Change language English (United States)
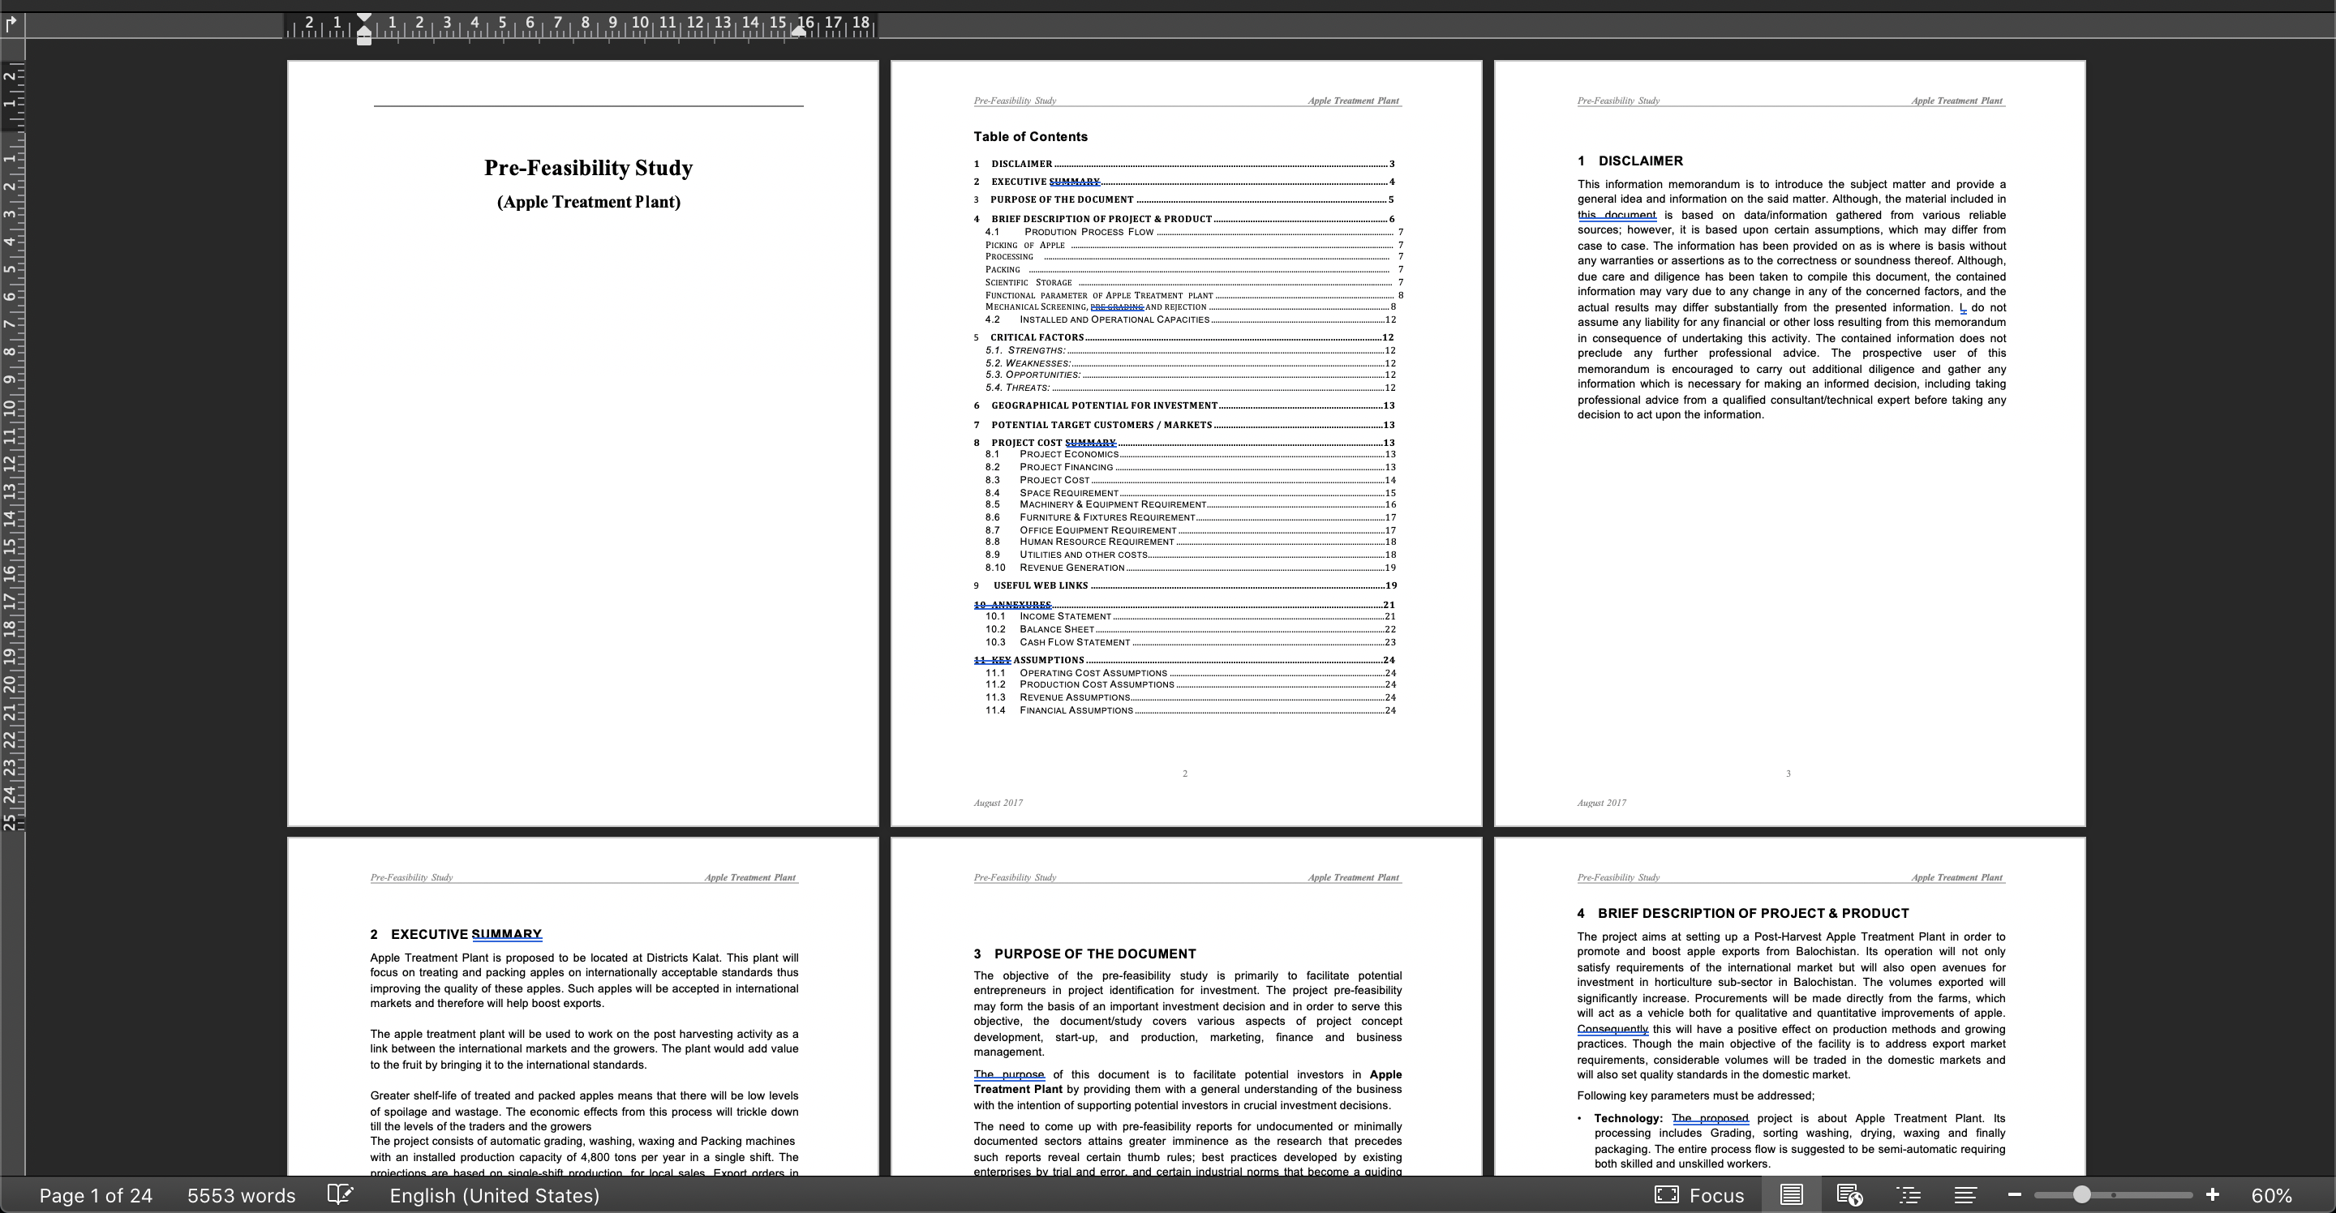This screenshot has height=1213, width=2336. 494,1195
